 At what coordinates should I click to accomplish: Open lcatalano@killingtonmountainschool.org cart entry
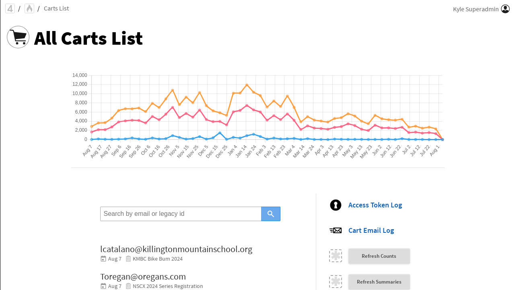pos(176,249)
